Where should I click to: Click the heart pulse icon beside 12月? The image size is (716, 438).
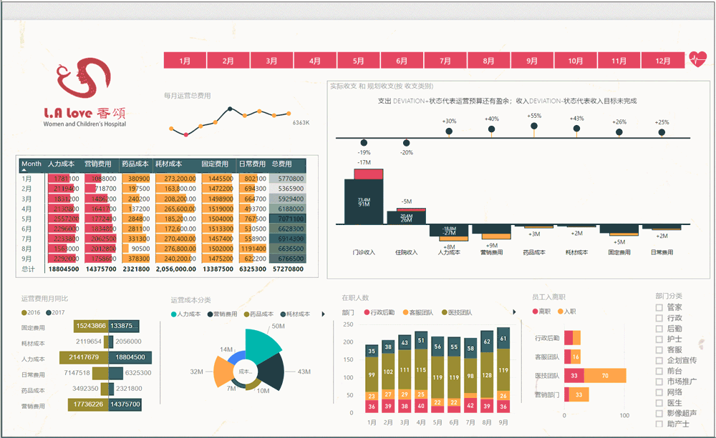[x=697, y=59]
